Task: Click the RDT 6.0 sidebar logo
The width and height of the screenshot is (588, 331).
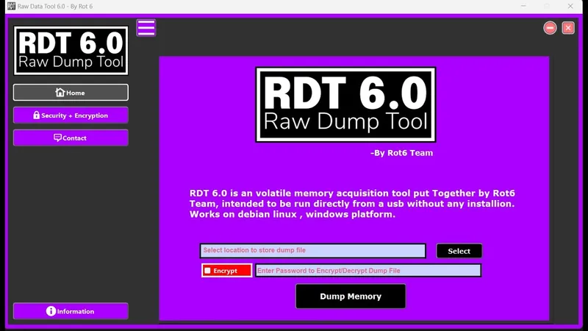Action: pyautogui.click(x=71, y=51)
